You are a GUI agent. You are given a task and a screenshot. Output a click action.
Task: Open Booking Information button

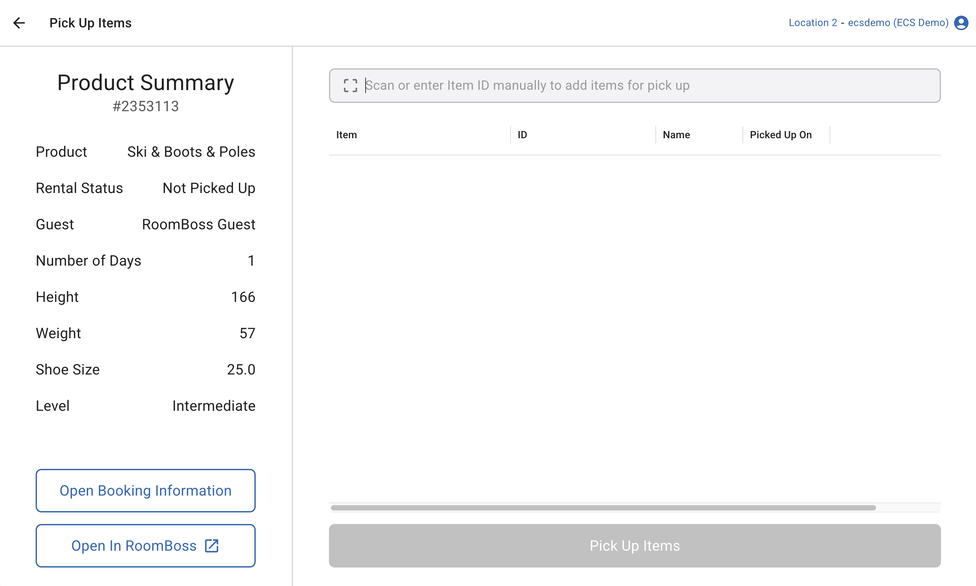click(x=145, y=490)
